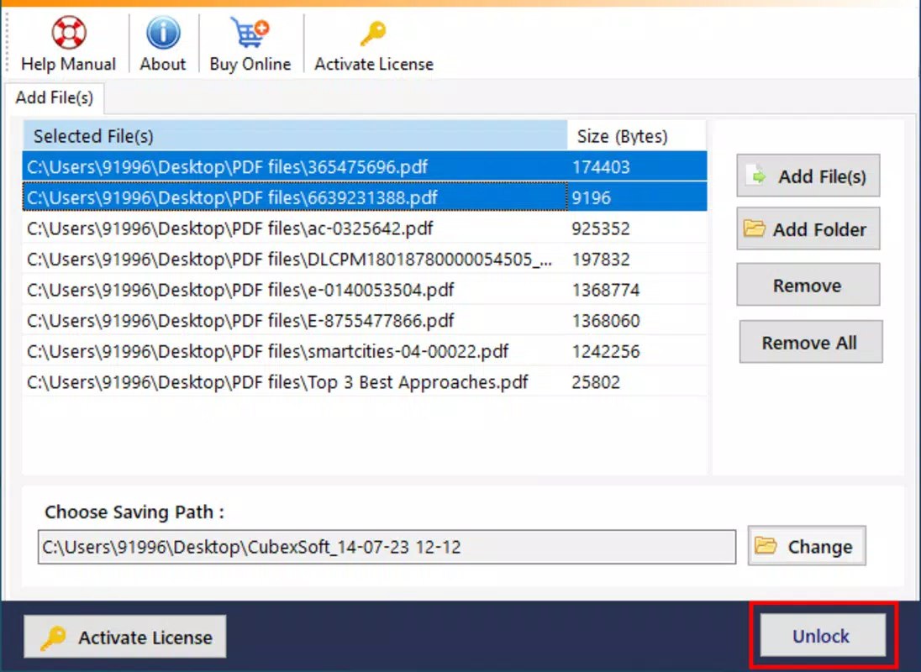Image resolution: width=921 pixels, height=672 pixels.
Task: Click the Buy Online toolbar label
Action: [x=250, y=64]
